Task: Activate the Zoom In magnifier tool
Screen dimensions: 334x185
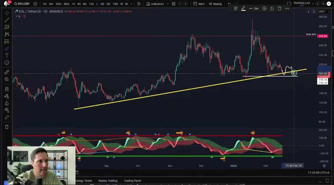Action: [x=7, y=79]
